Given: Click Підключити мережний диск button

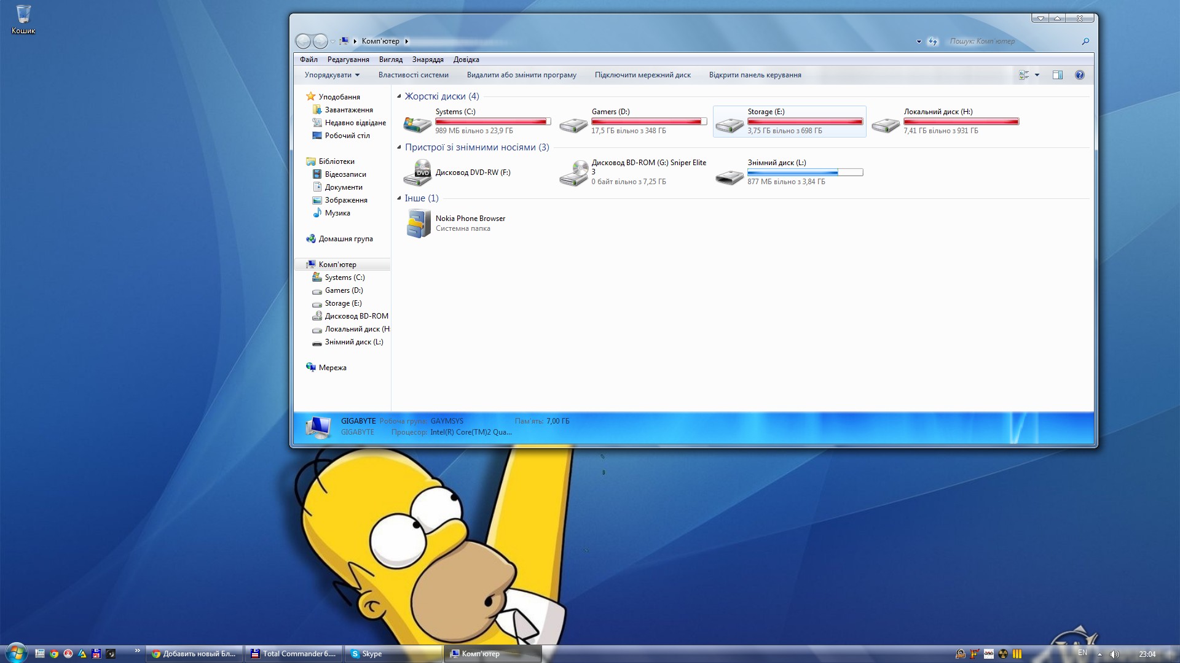Looking at the screenshot, I should (642, 75).
